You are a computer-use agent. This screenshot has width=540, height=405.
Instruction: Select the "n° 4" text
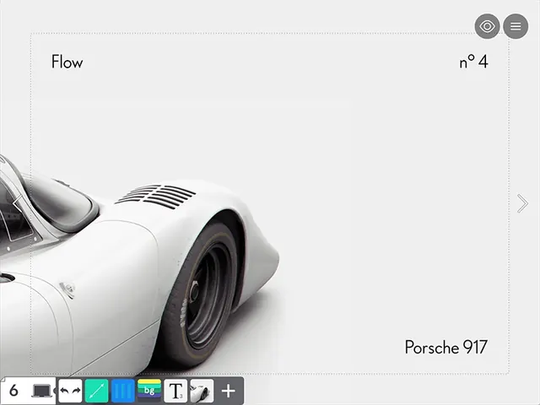tap(474, 62)
